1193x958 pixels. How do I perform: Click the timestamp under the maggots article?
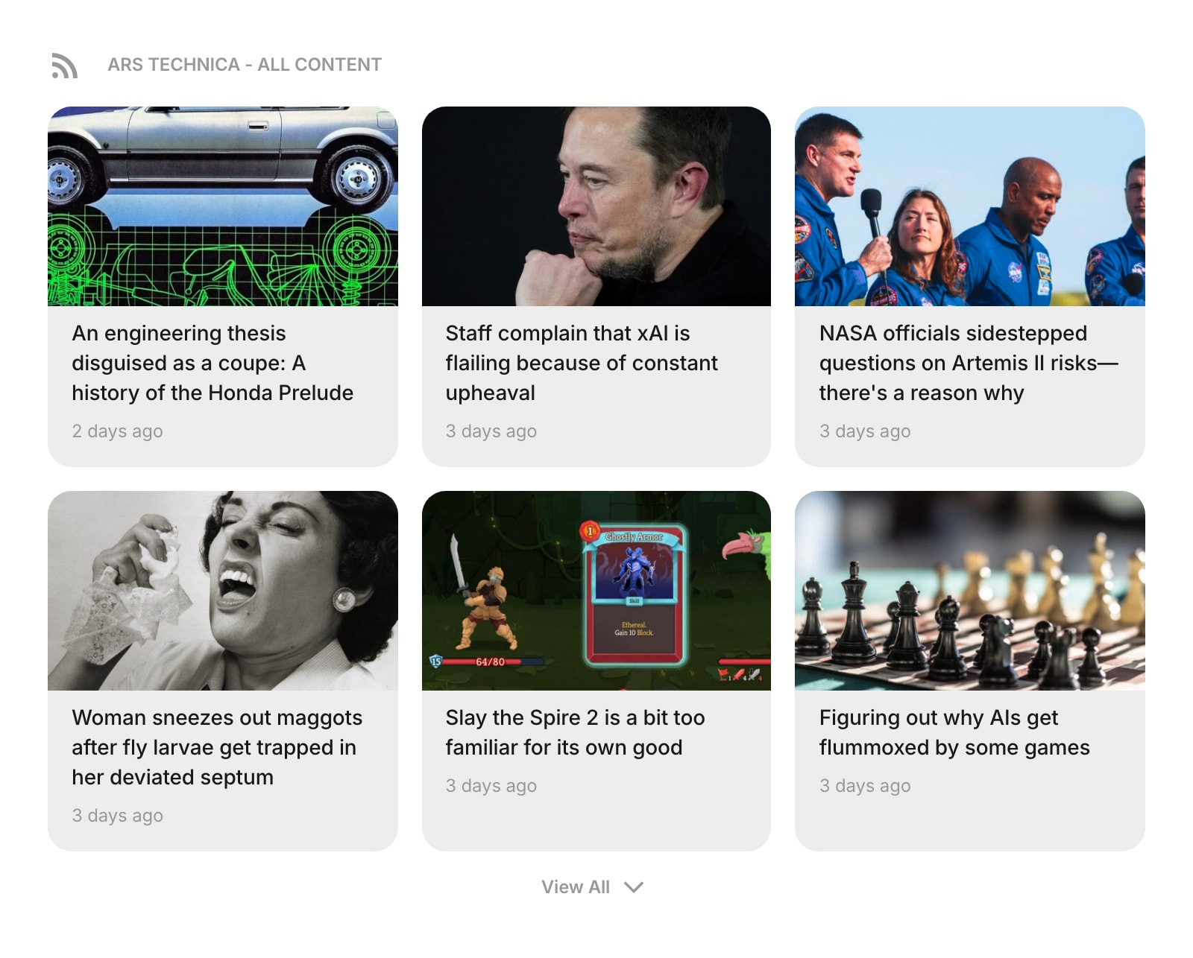tap(117, 816)
